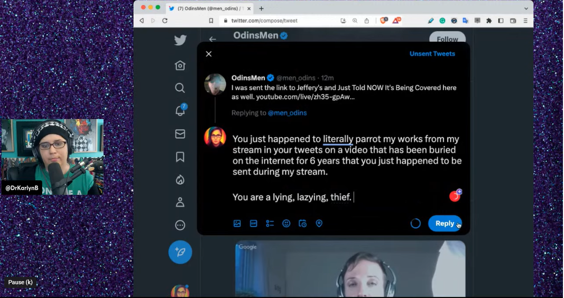564x298 pixels.
Task: Click the browser Forward navigation button
Action: click(153, 21)
